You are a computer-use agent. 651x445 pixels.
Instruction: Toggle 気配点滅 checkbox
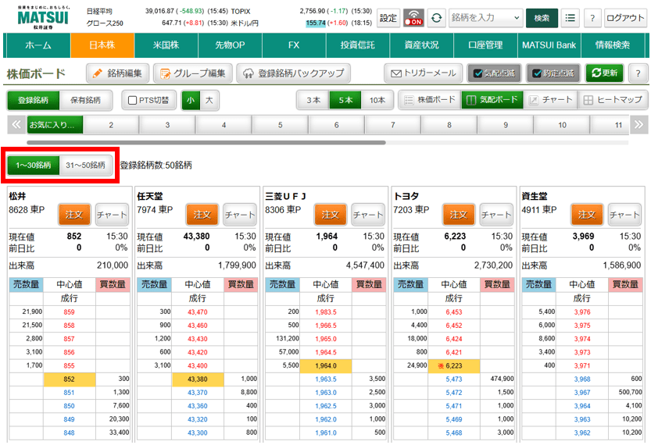(494, 73)
